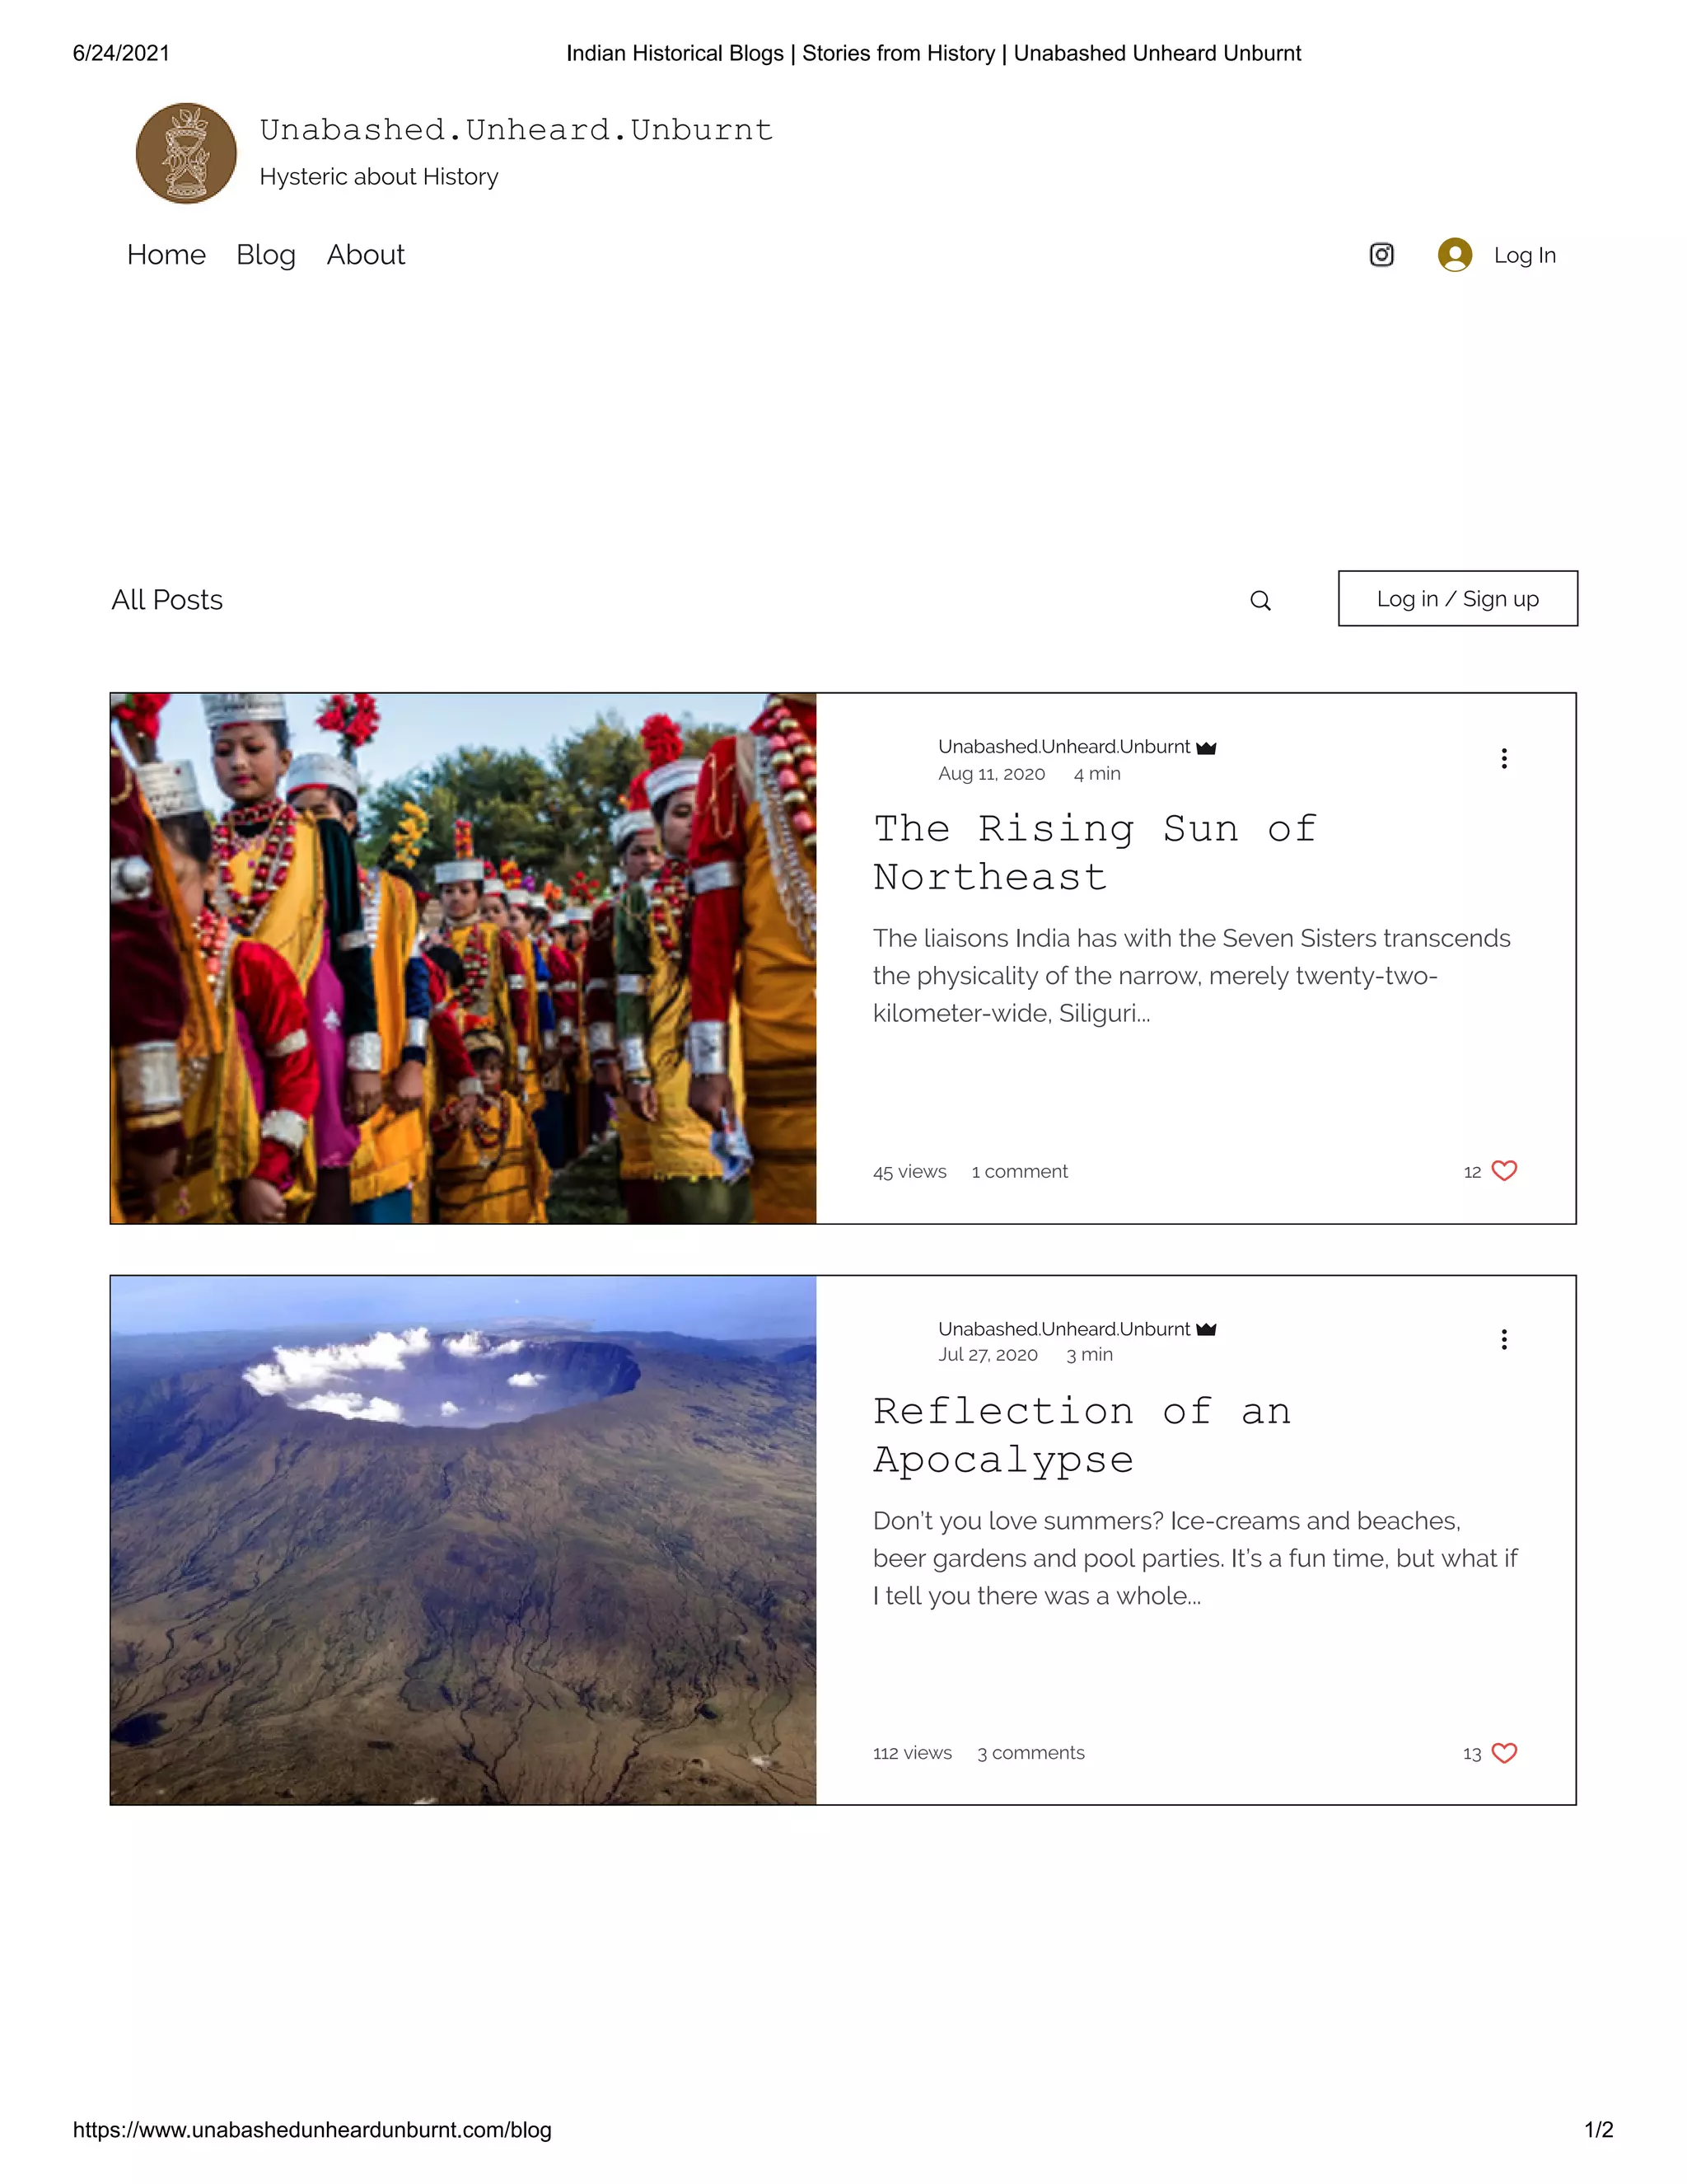1687x2184 pixels.
Task: Open the Blog menu item
Action: (x=266, y=255)
